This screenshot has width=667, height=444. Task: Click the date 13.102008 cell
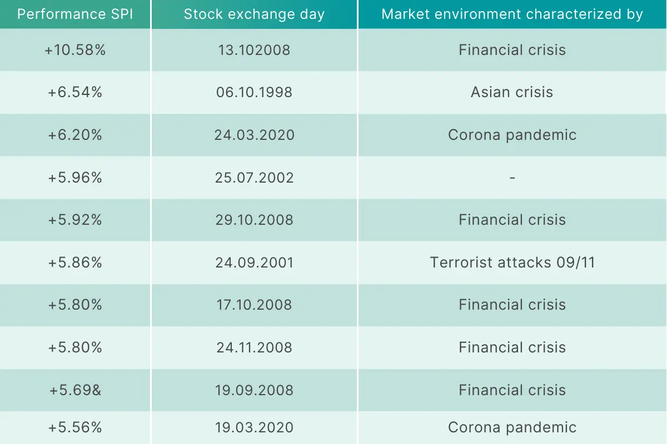[x=254, y=50]
